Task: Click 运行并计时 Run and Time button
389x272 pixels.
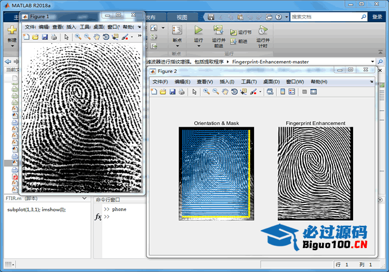Action: (x=263, y=36)
